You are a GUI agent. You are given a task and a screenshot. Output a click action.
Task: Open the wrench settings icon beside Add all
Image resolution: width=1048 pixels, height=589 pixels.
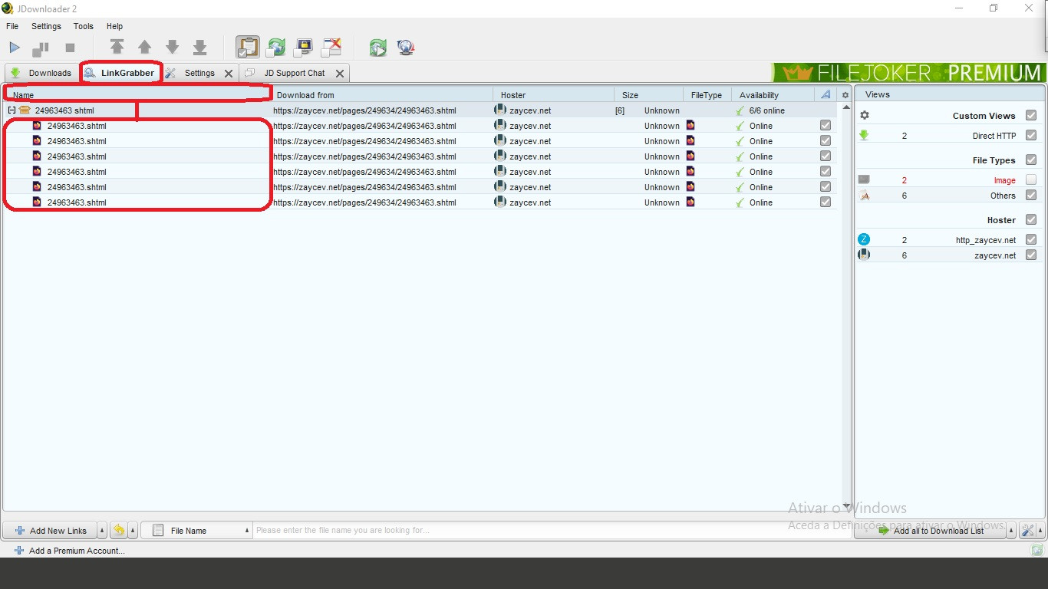click(1027, 530)
